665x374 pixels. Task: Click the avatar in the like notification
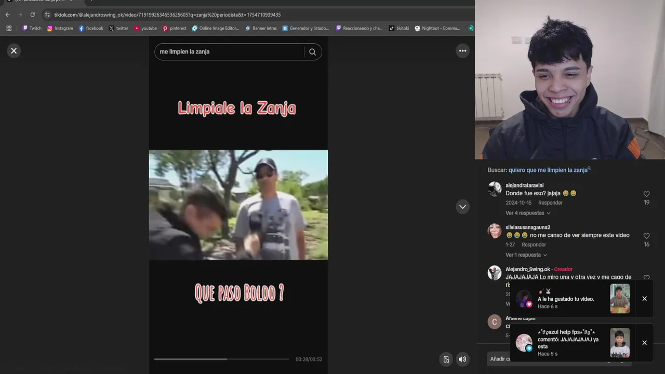click(524, 299)
